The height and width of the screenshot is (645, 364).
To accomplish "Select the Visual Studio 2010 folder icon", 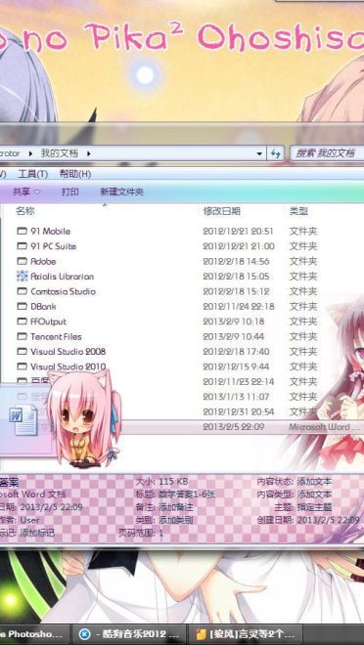I will [22, 366].
